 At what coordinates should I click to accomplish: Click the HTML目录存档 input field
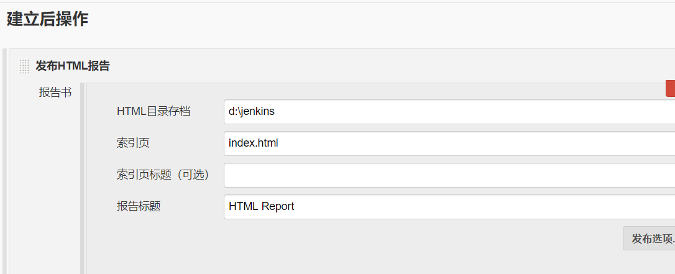tap(449, 112)
